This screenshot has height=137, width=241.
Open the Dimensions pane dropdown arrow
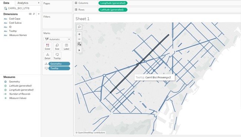pos(39,14)
